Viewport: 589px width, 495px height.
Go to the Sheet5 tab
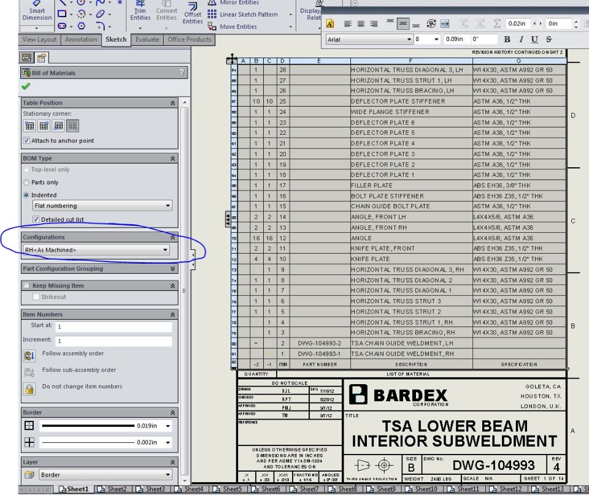[x=228, y=489]
